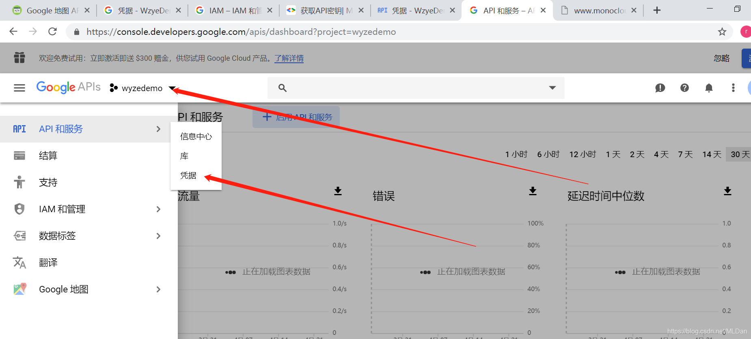The height and width of the screenshot is (339, 751).
Task: Click the data label tag icon
Action: pos(19,236)
